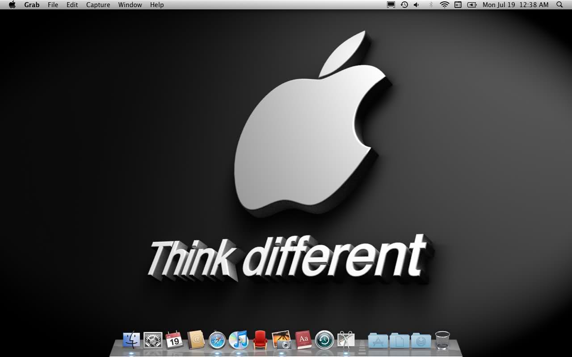This screenshot has width=572, height=357.
Task: Open Front Row red chair icon
Action: 260,340
